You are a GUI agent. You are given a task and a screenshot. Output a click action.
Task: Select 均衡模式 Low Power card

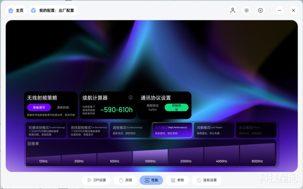click(x=214, y=131)
